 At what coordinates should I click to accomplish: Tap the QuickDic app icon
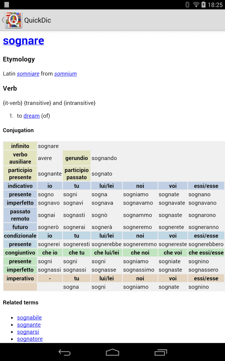point(13,20)
